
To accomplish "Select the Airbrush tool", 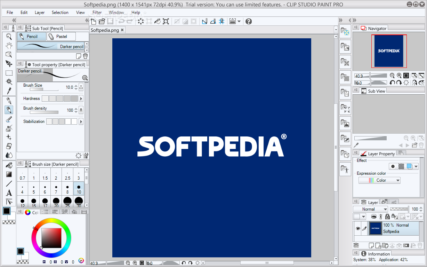I will pos(9,128).
